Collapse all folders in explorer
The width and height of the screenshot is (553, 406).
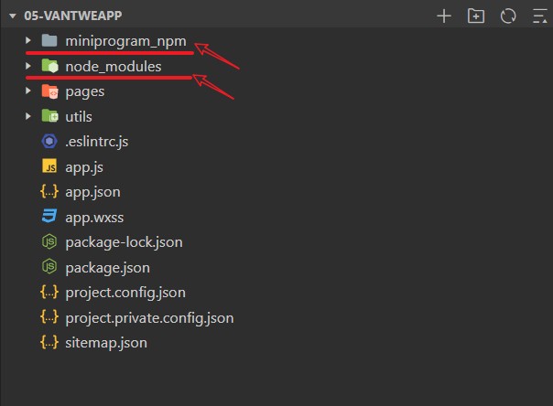(537, 16)
